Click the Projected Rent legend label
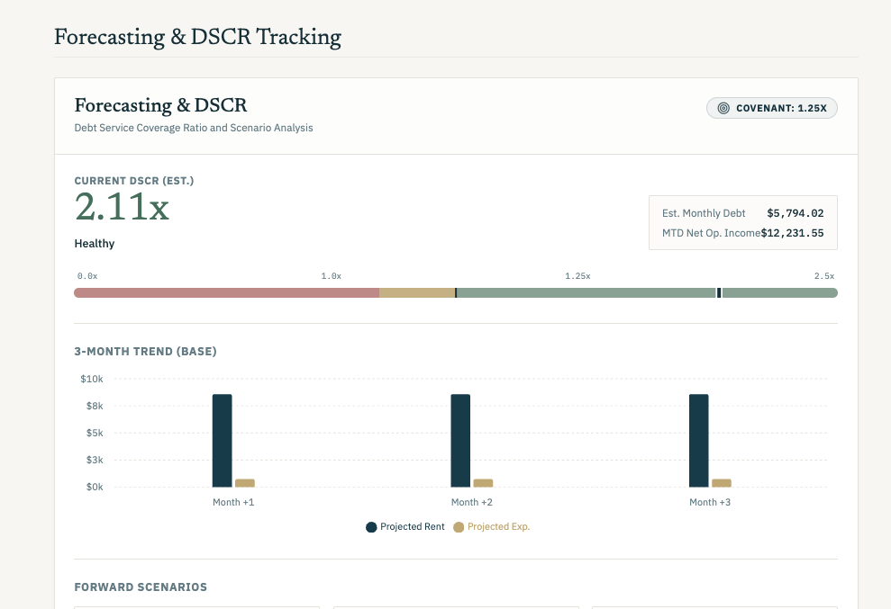Viewport: 891px width, 609px height. click(x=413, y=527)
